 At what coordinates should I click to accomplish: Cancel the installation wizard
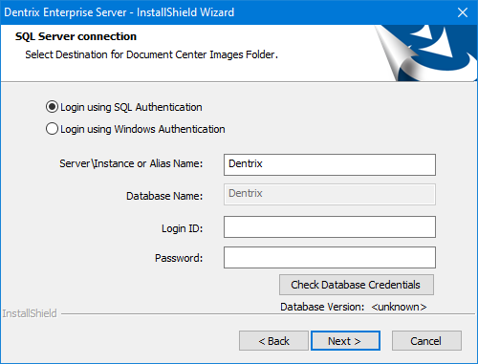(426, 341)
